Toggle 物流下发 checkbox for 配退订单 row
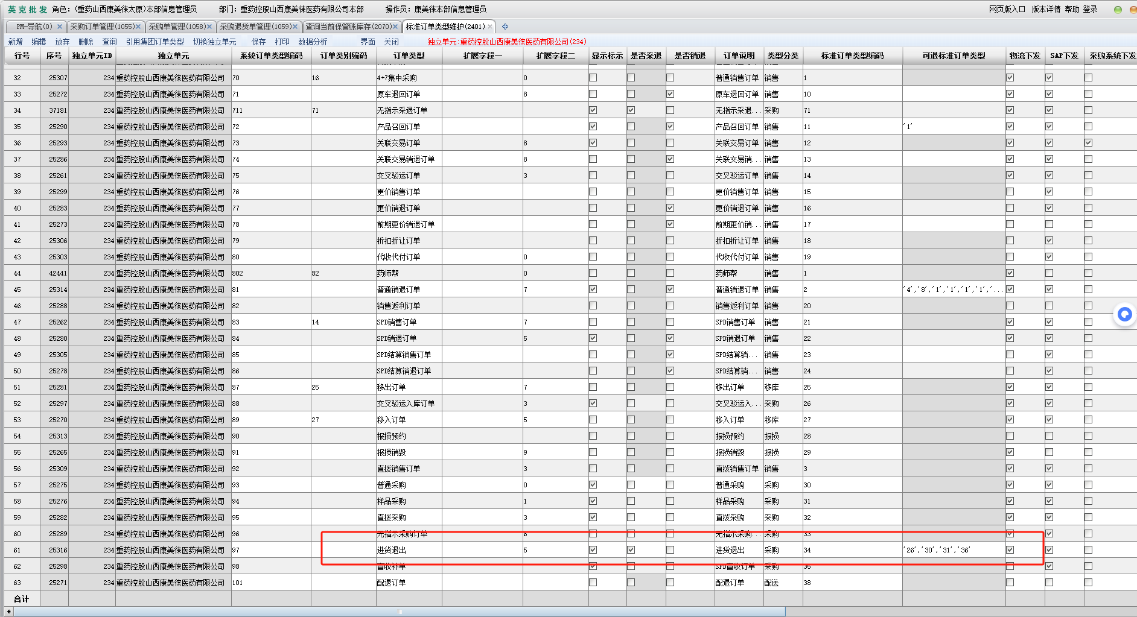Screen dimensions: 1137x617 [x=1010, y=583]
